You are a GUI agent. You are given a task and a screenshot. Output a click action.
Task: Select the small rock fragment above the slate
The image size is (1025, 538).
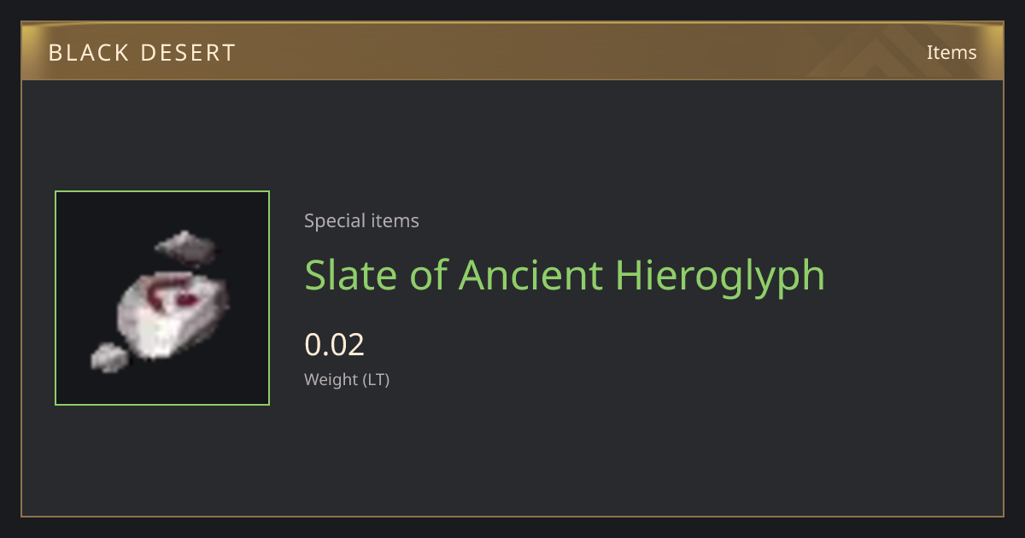click(184, 246)
